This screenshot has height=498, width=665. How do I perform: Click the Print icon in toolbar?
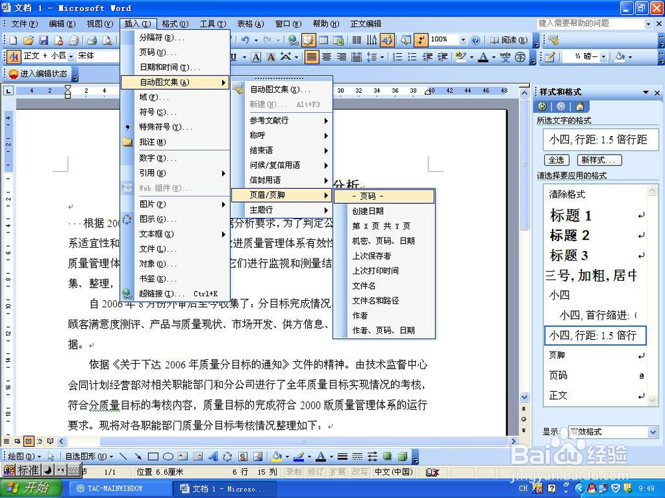[92, 41]
